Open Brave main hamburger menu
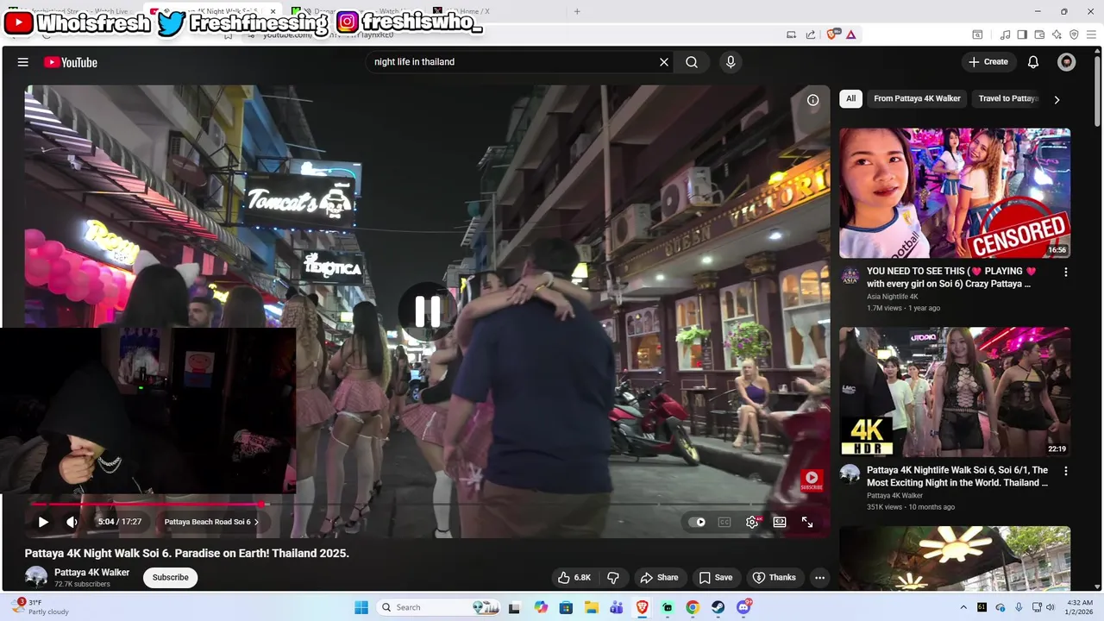 click(x=1091, y=34)
